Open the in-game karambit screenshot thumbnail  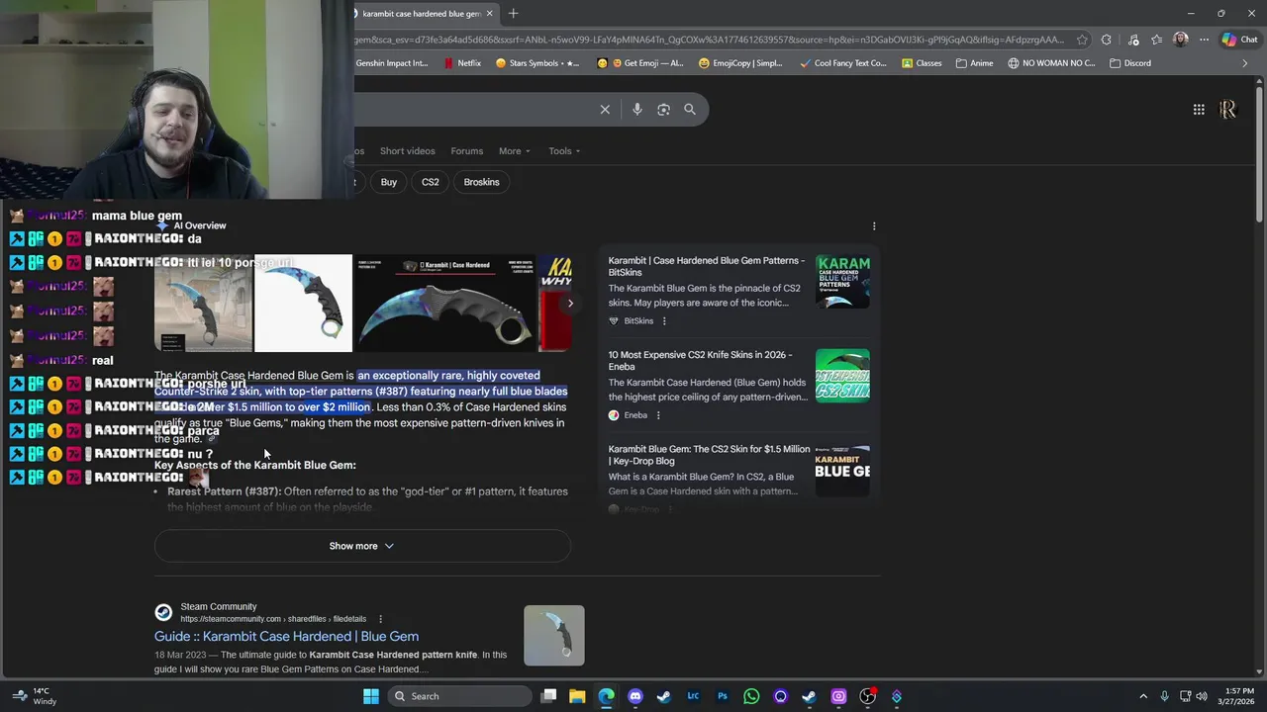203,304
